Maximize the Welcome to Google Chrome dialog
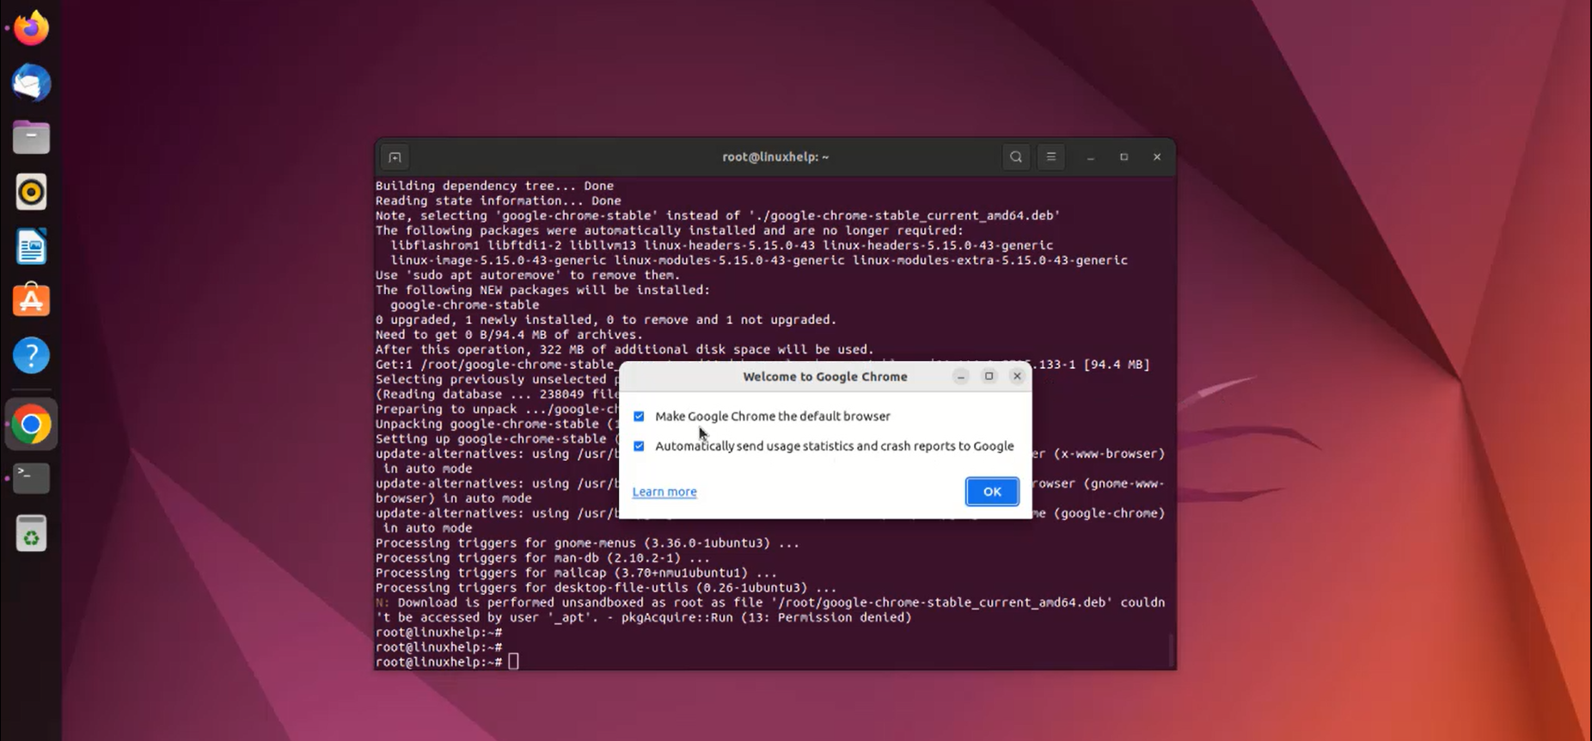1592x741 pixels. coord(989,377)
